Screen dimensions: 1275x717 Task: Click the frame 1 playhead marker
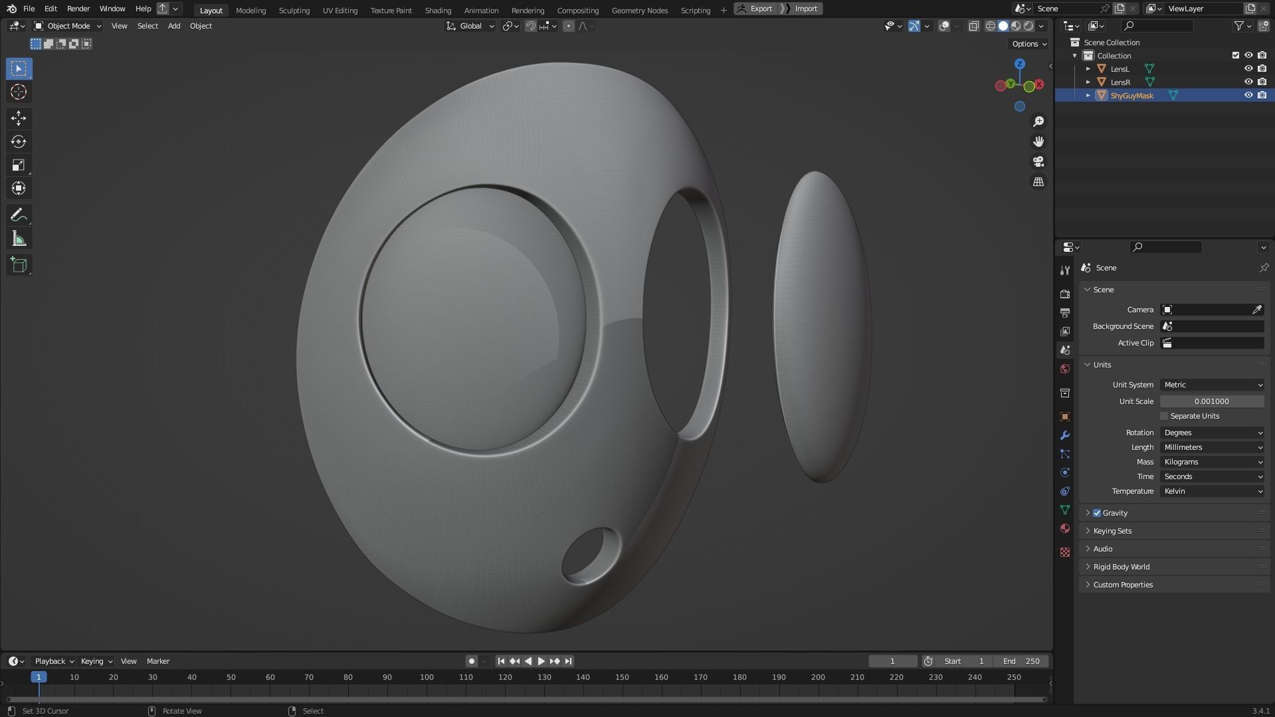39,677
